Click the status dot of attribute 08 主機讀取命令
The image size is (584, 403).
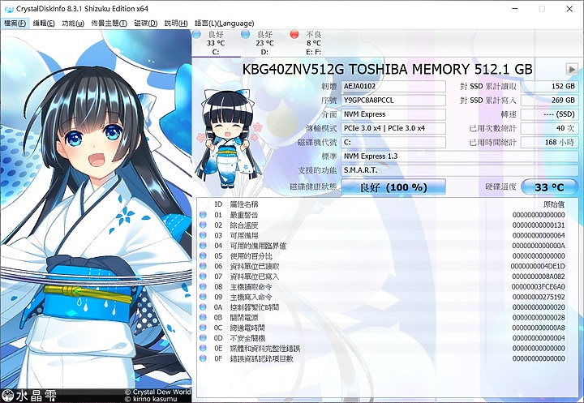point(203,287)
